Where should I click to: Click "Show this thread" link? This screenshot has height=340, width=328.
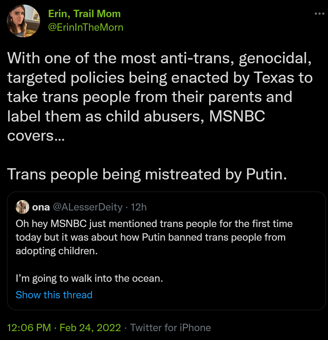pyautogui.click(x=54, y=295)
